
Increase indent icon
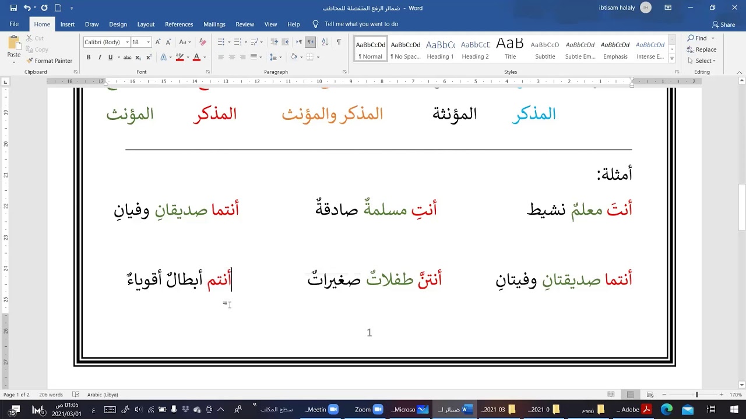point(286,42)
